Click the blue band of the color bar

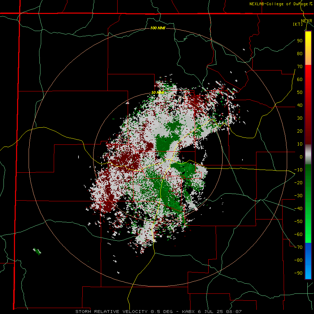(x=308, y=261)
